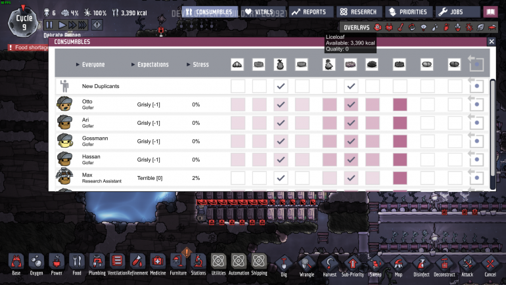Enable the leaf-shaped decor overlay
The height and width of the screenshot is (285, 506).
pyautogui.click(x=480, y=28)
